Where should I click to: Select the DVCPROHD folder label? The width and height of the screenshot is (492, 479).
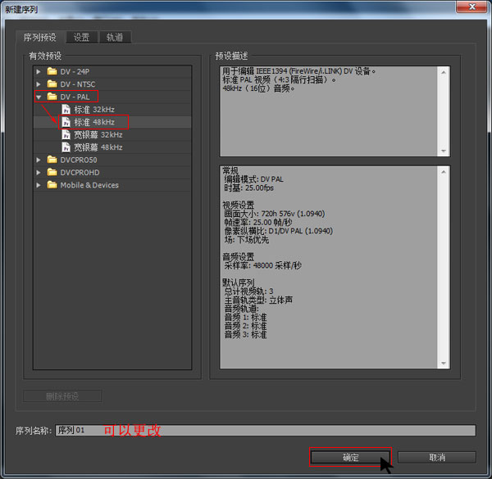point(80,173)
